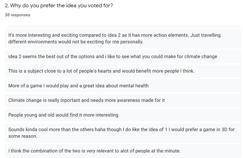
Task: Click the line "different environments would not be exciting"
Action: (76, 42)
